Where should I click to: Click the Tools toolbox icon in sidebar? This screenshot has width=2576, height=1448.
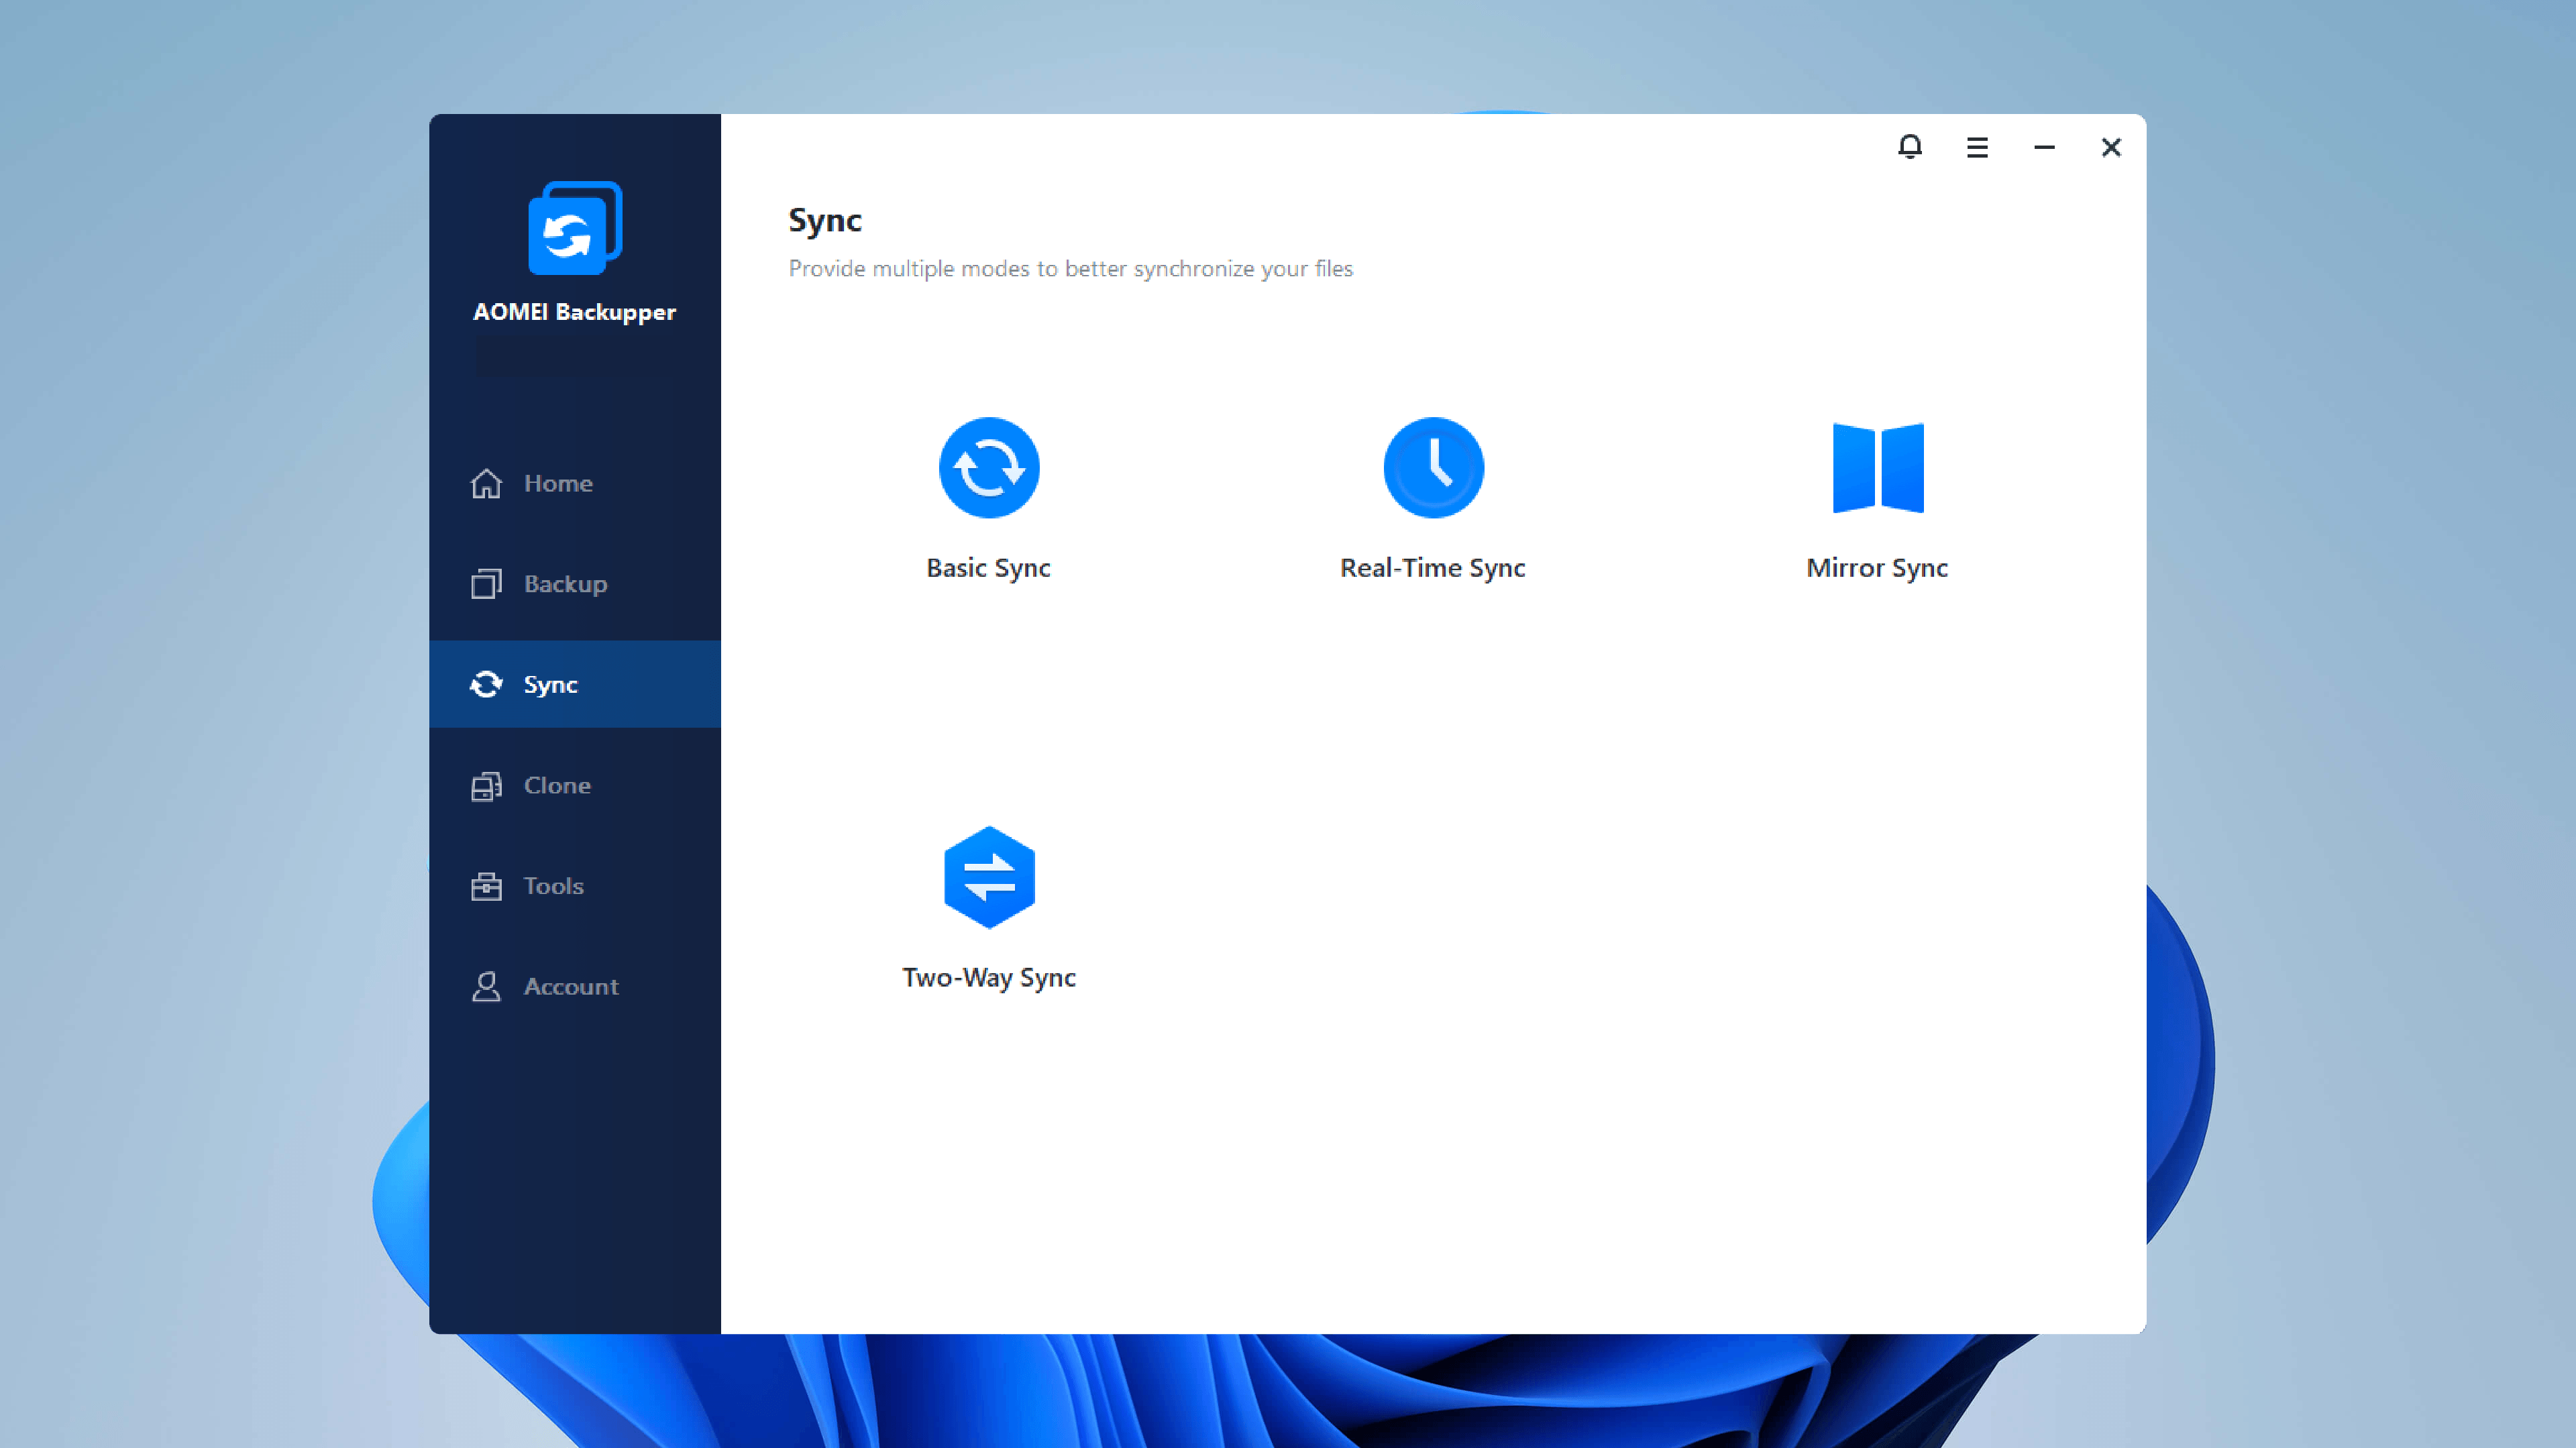[486, 886]
